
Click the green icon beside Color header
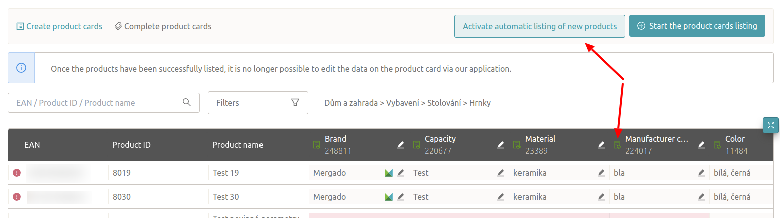(717, 145)
